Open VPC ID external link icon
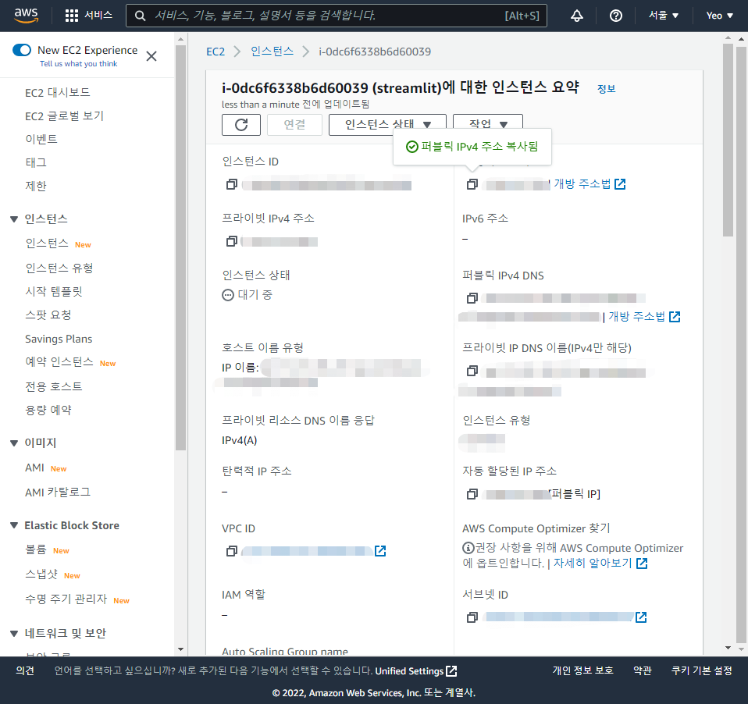 pos(380,551)
